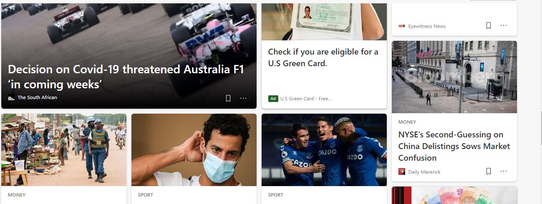Open more options for Australia F1 story
The height and width of the screenshot is (204, 542).
click(243, 98)
